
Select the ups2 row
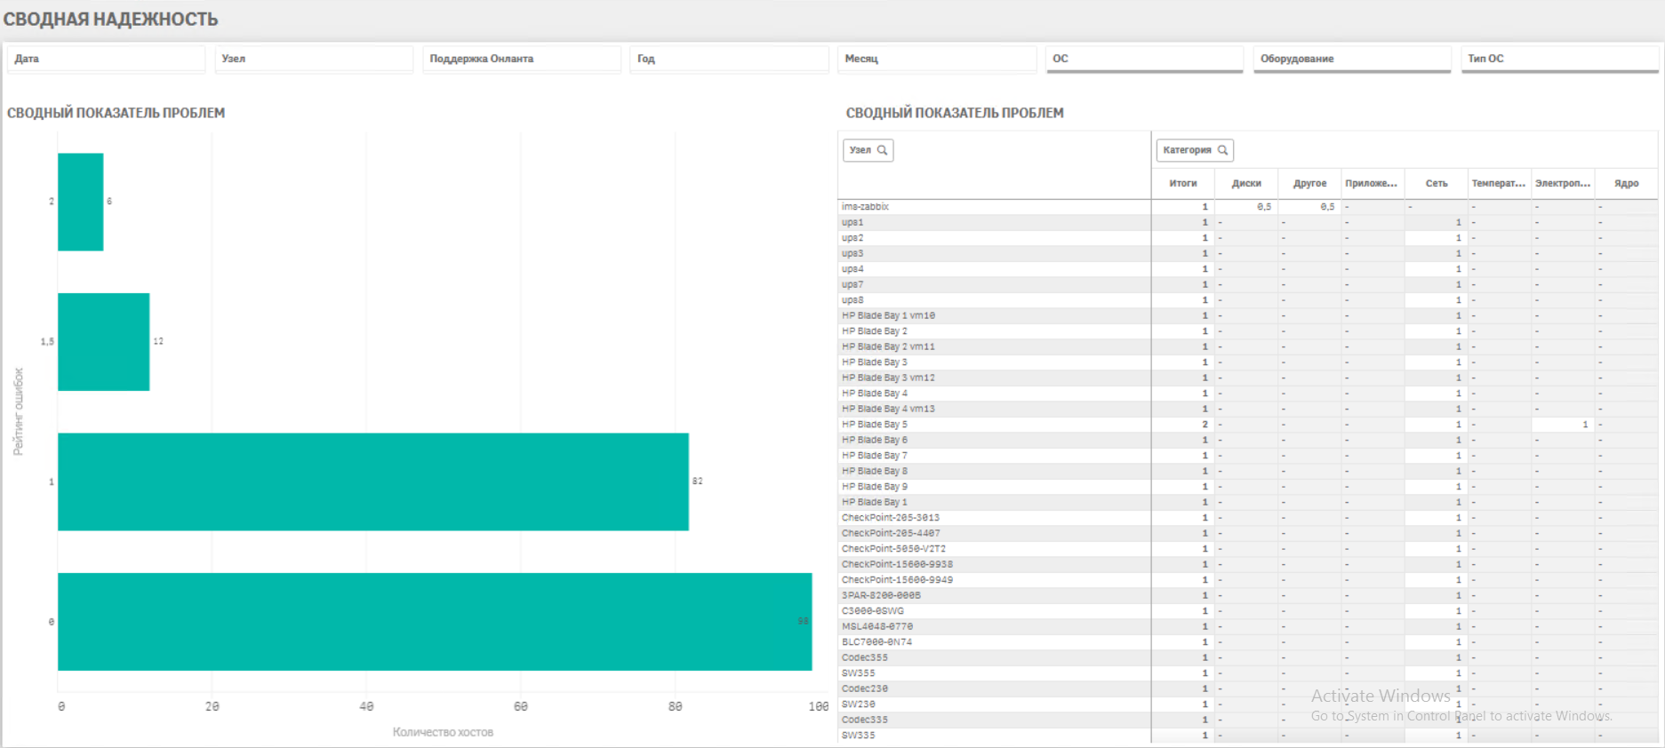pos(994,238)
